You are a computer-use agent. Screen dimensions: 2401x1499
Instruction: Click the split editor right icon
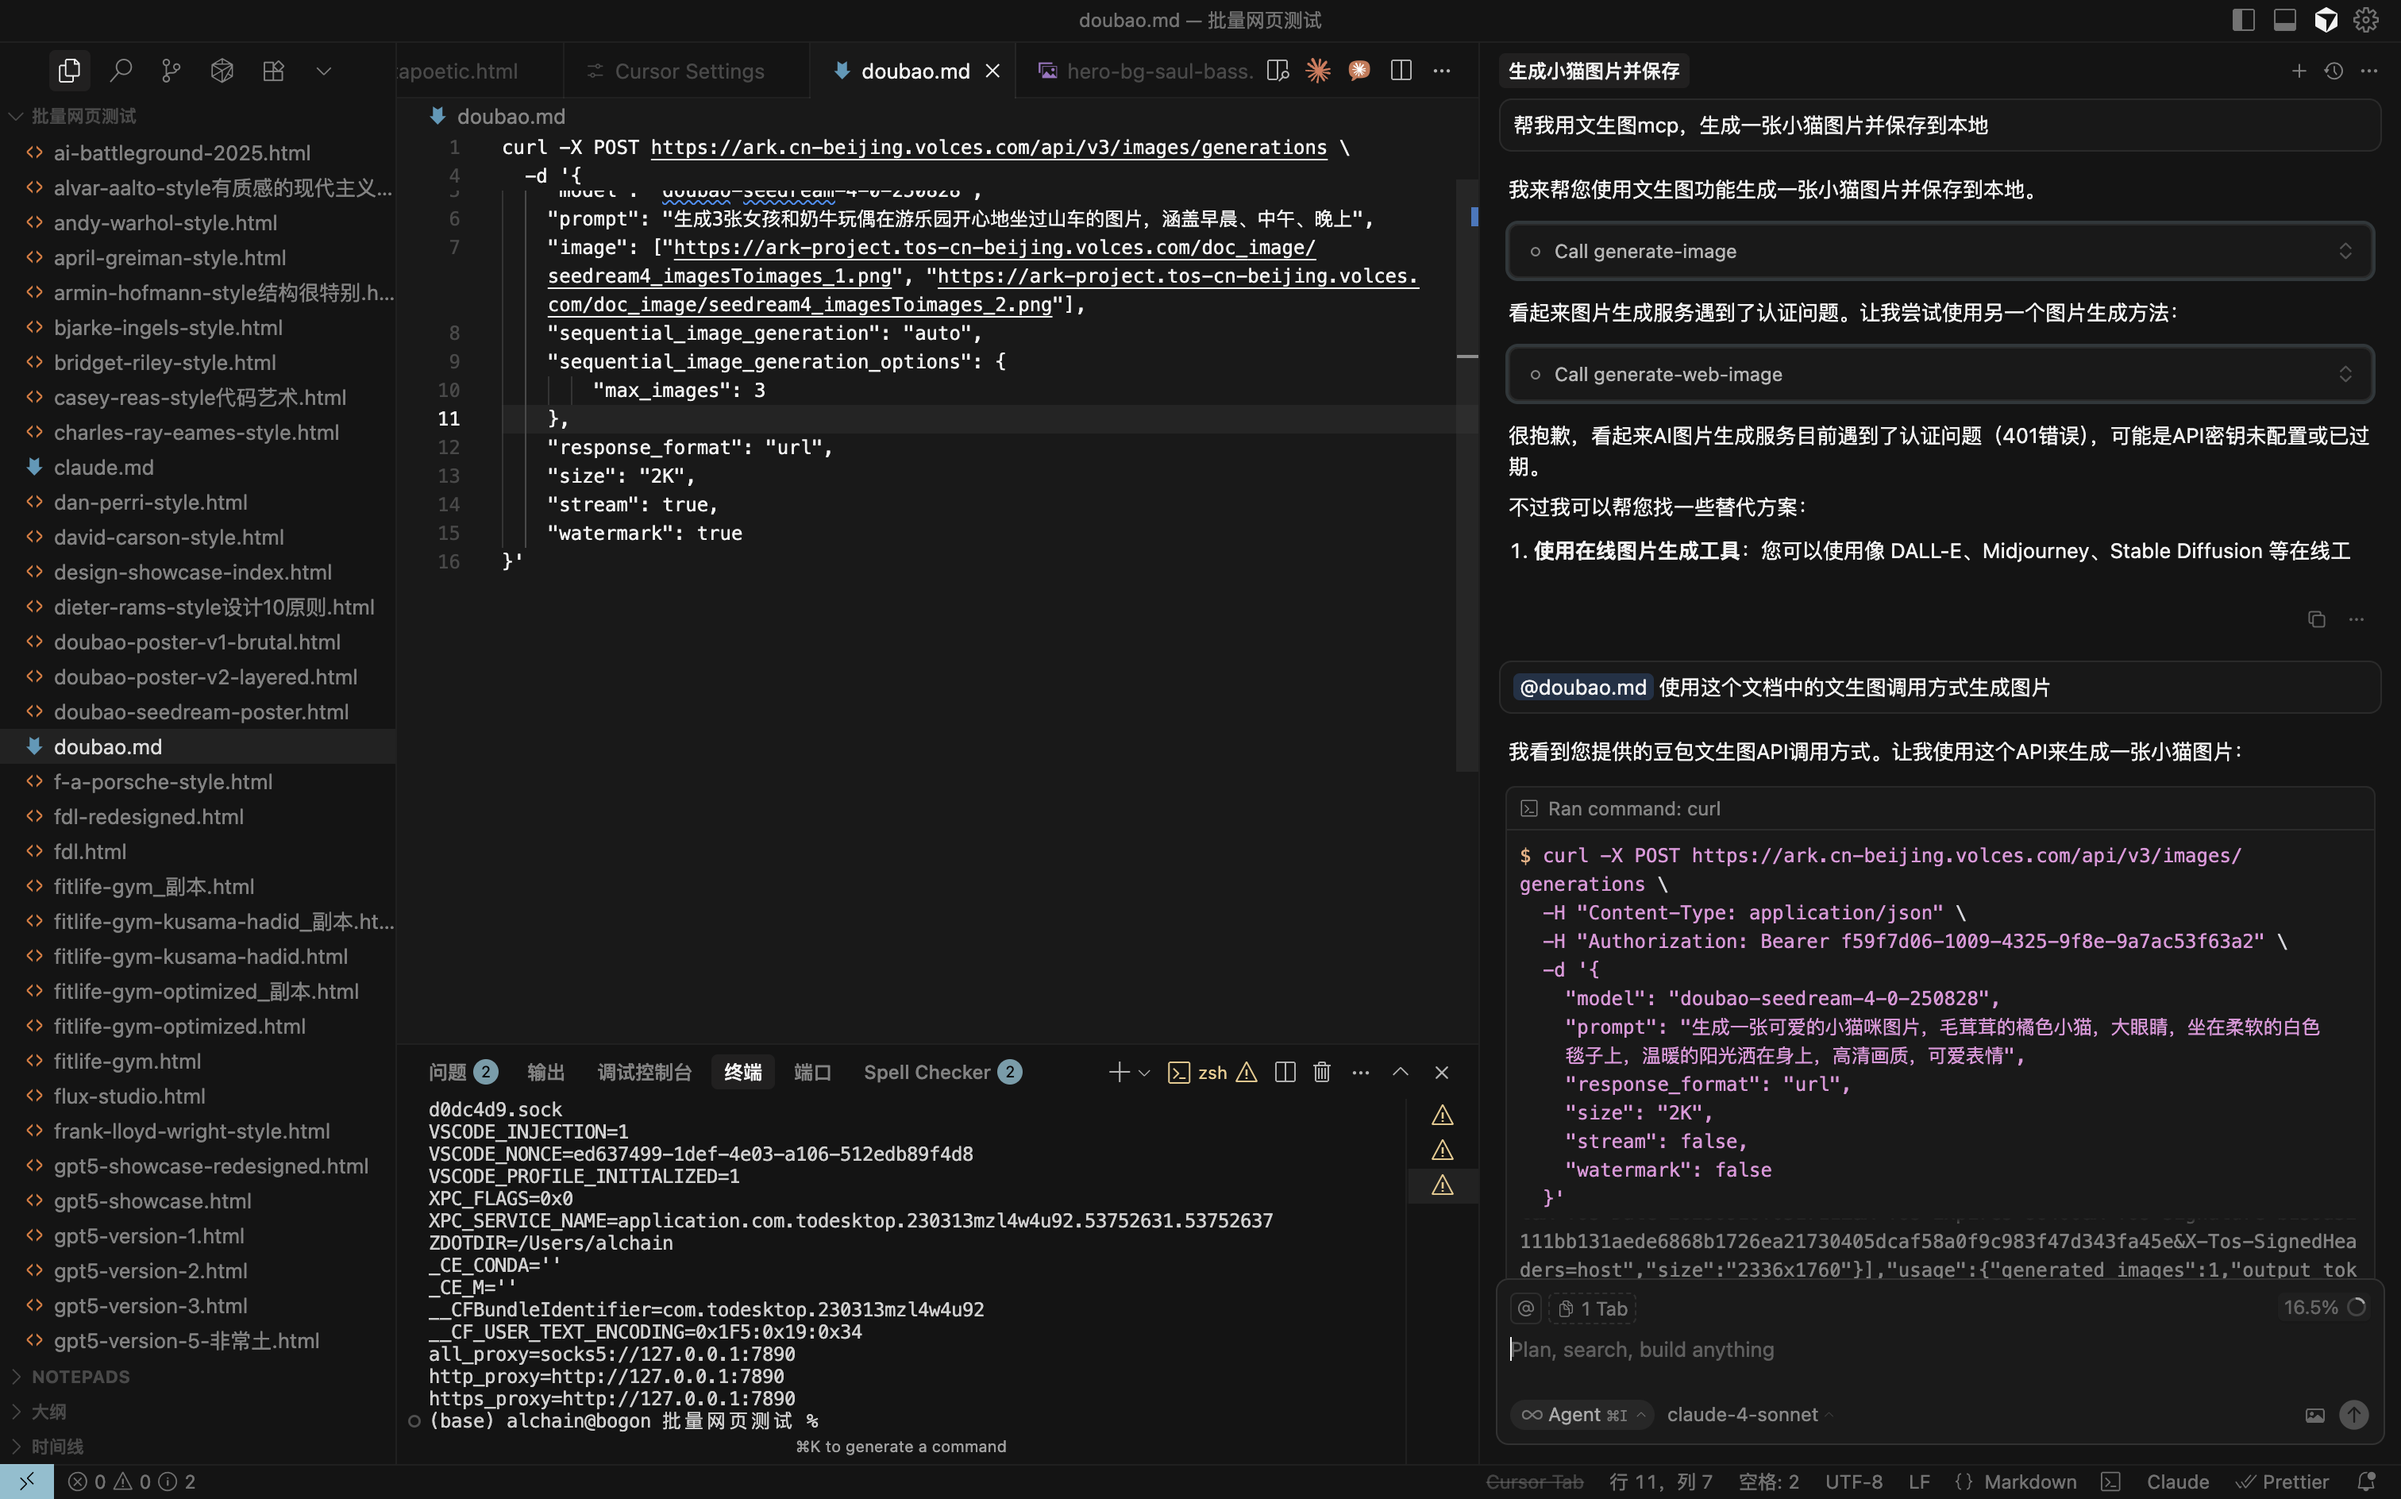[x=1400, y=71]
